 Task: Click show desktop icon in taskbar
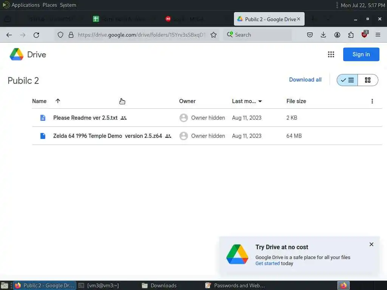(x=5, y=285)
